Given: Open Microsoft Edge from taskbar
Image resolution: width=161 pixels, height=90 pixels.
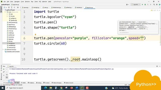Looking at the screenshot, I should tap(46, 88).
